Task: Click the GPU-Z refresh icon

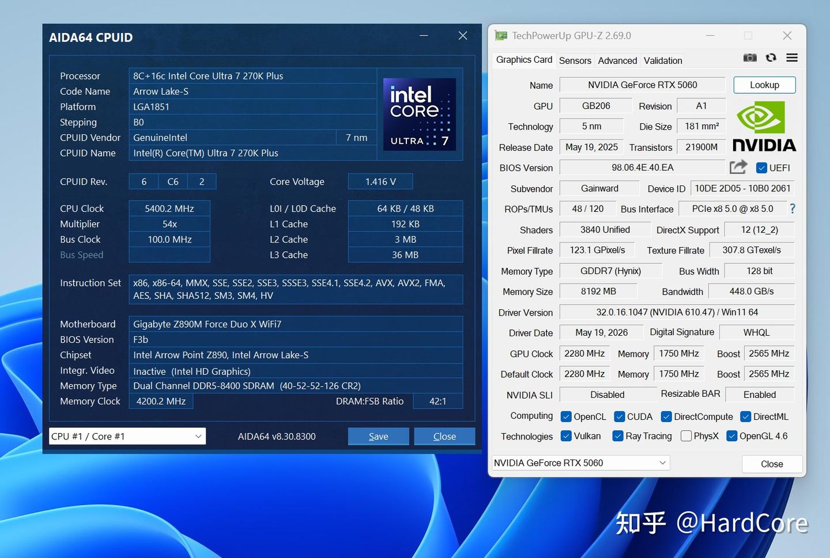Action: pos(771,58)
